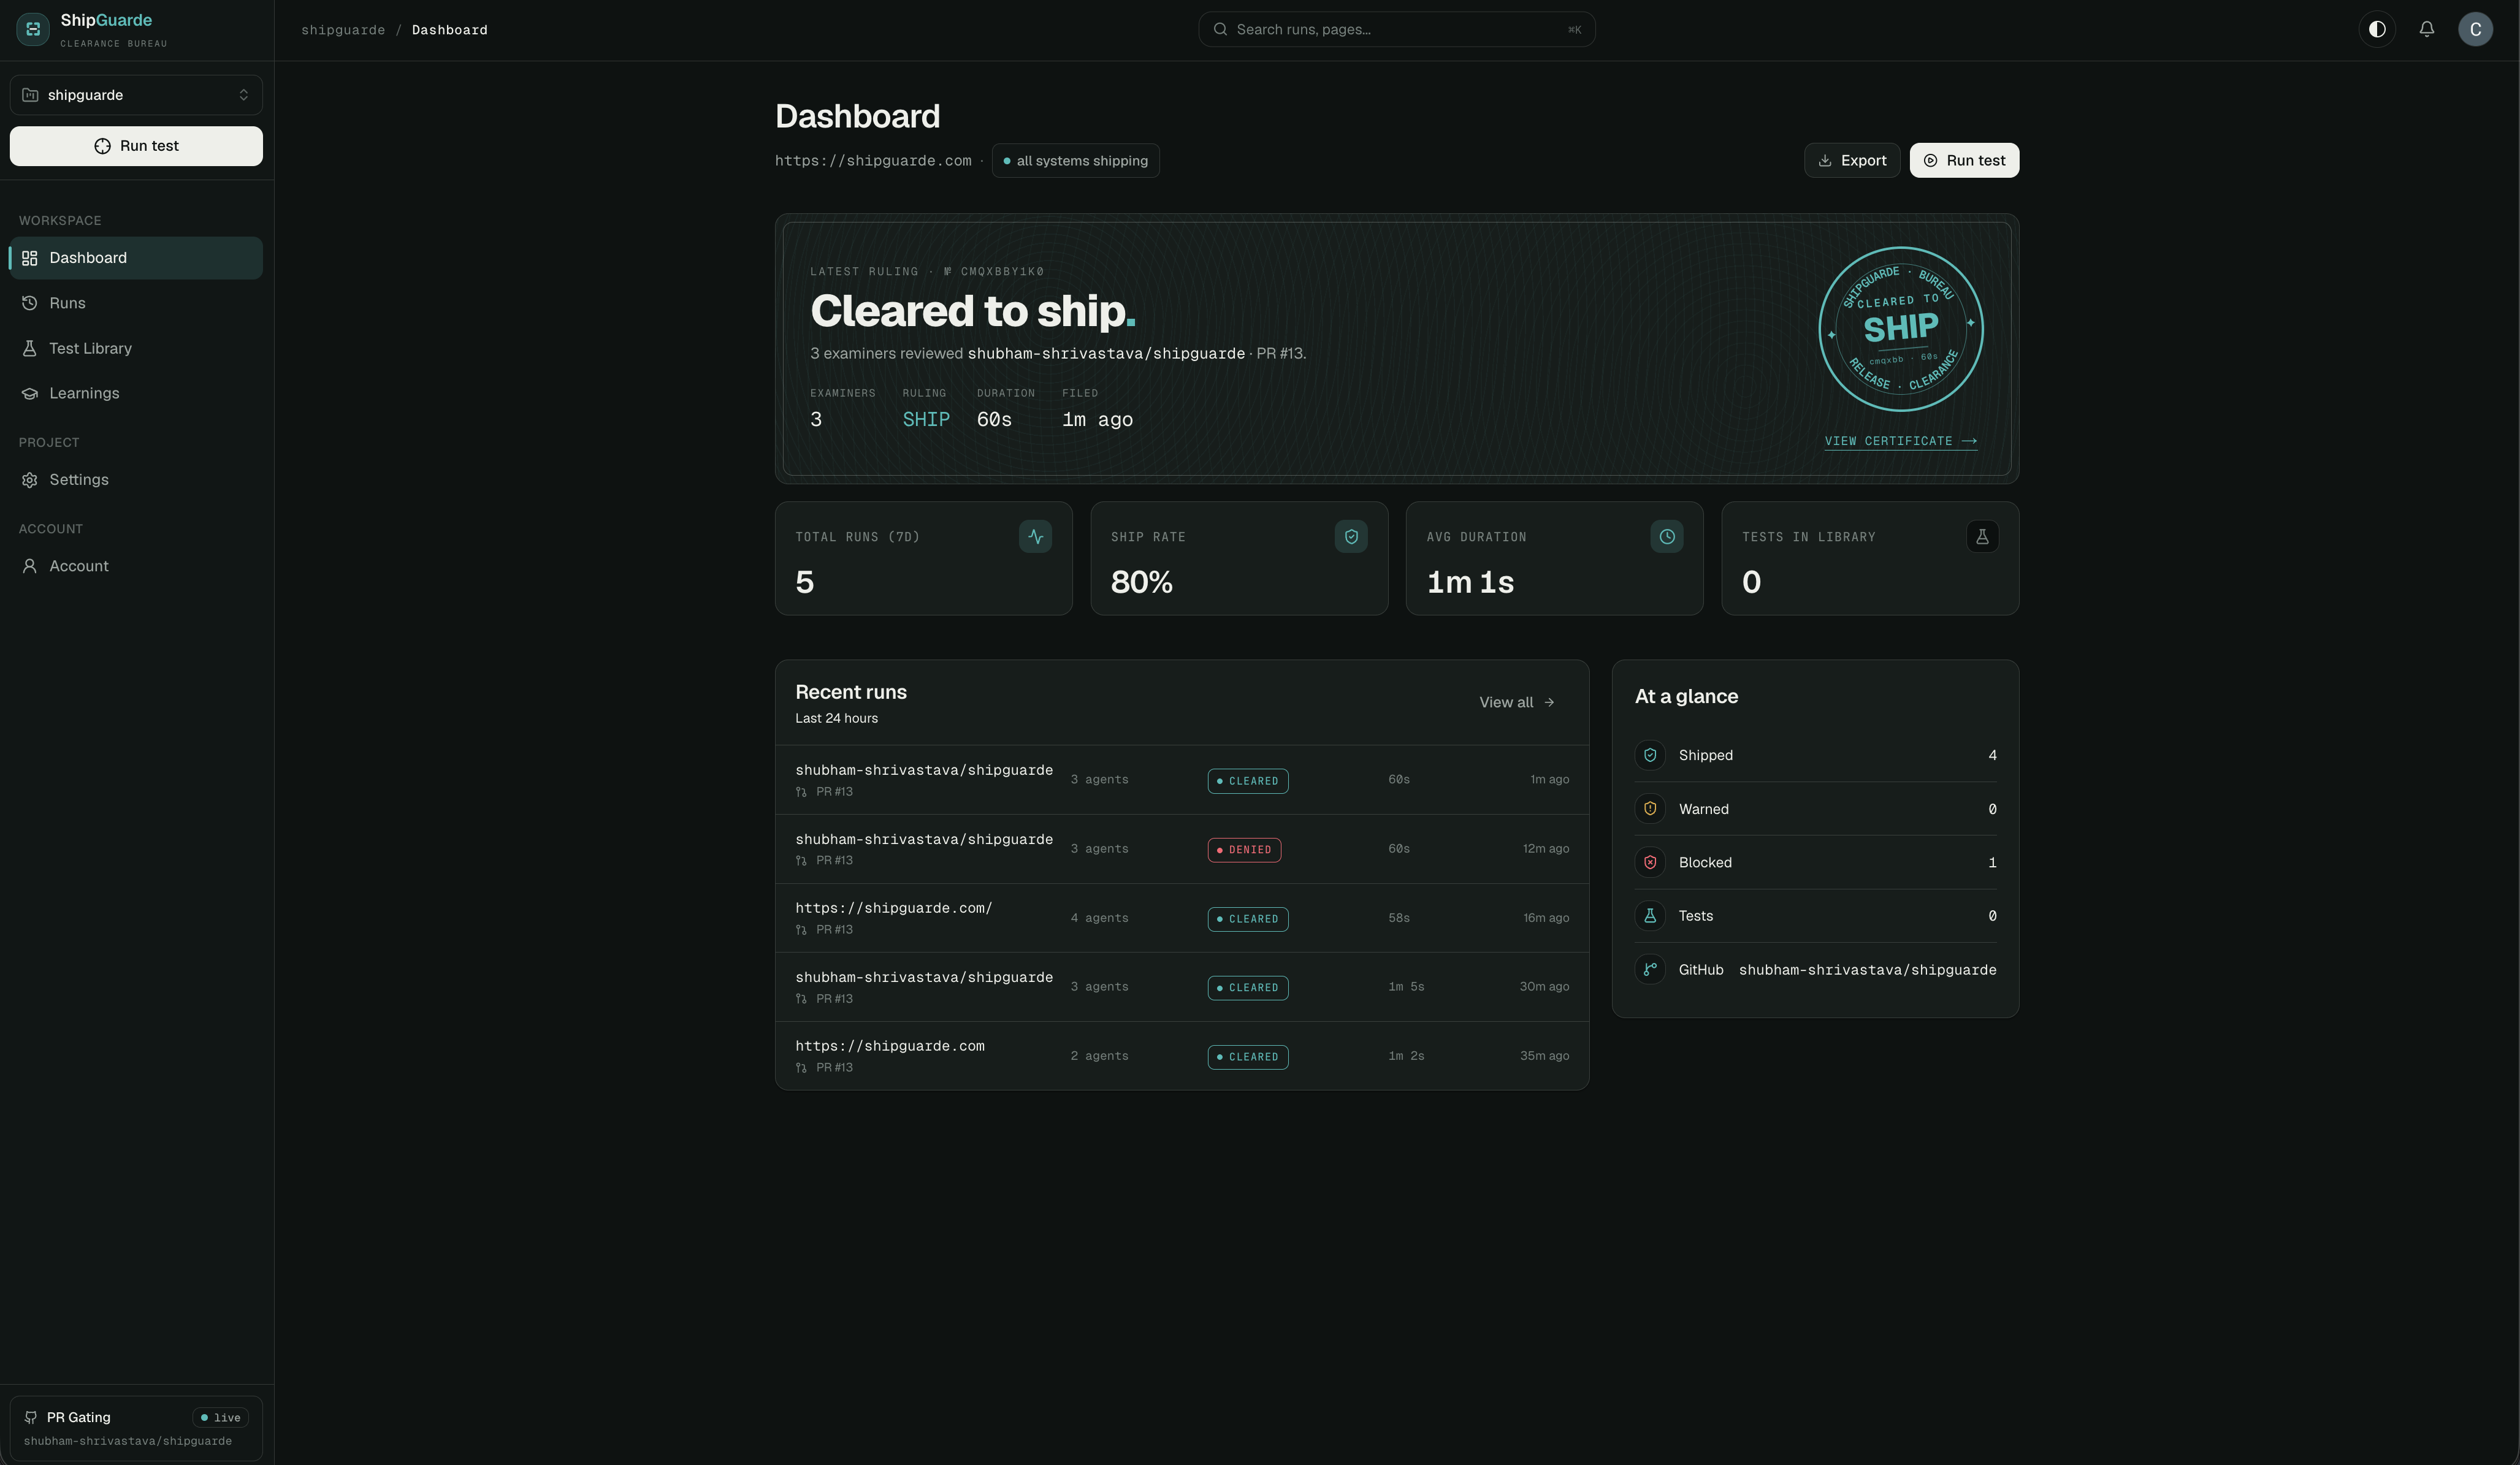Click the View Certificate link

pyautogui.click(x=1900, y=441)
